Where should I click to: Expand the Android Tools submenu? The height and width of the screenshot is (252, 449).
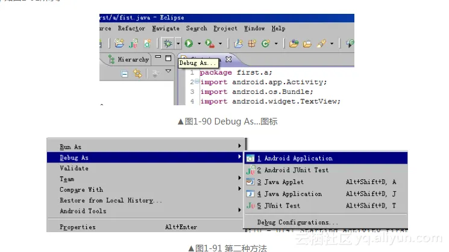point(145,211)
